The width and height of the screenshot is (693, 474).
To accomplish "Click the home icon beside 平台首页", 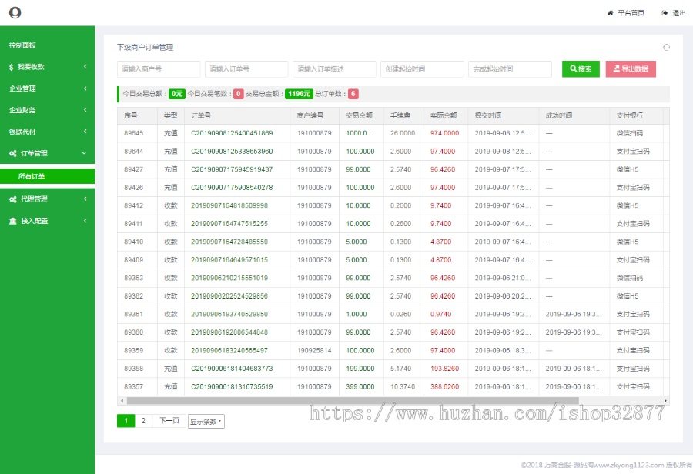I will [x=611, y=13].
